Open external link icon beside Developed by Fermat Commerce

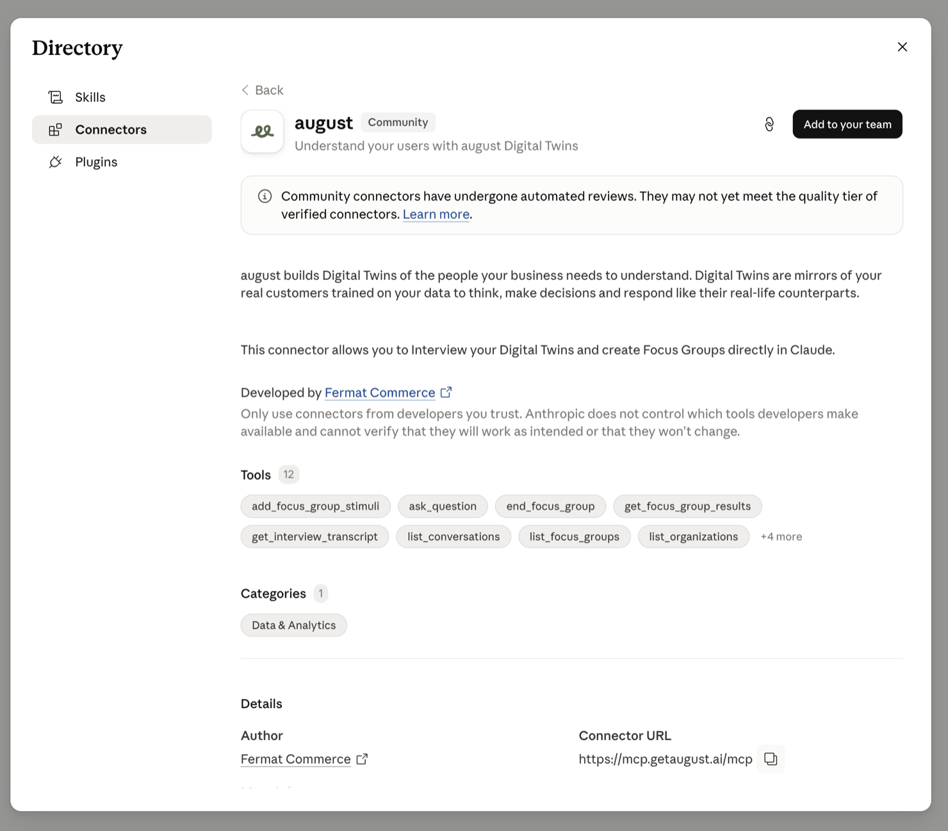(x=446, y=392)
